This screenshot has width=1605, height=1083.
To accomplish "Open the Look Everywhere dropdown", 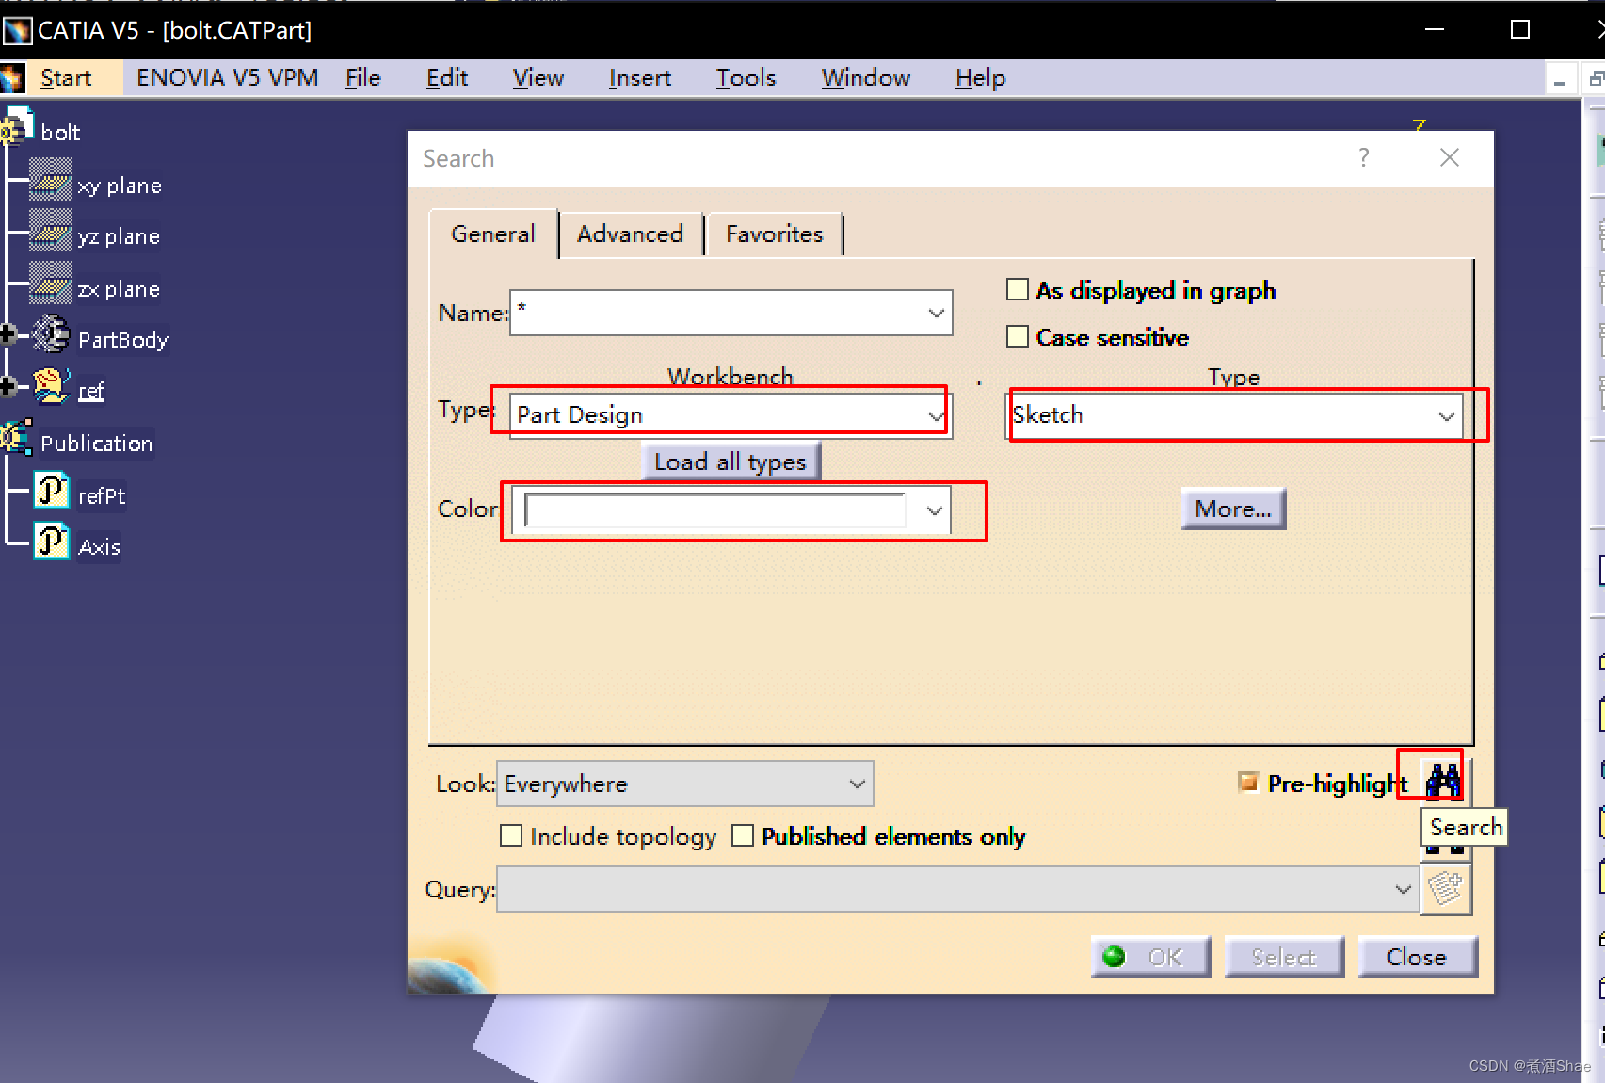I will 857,784.
